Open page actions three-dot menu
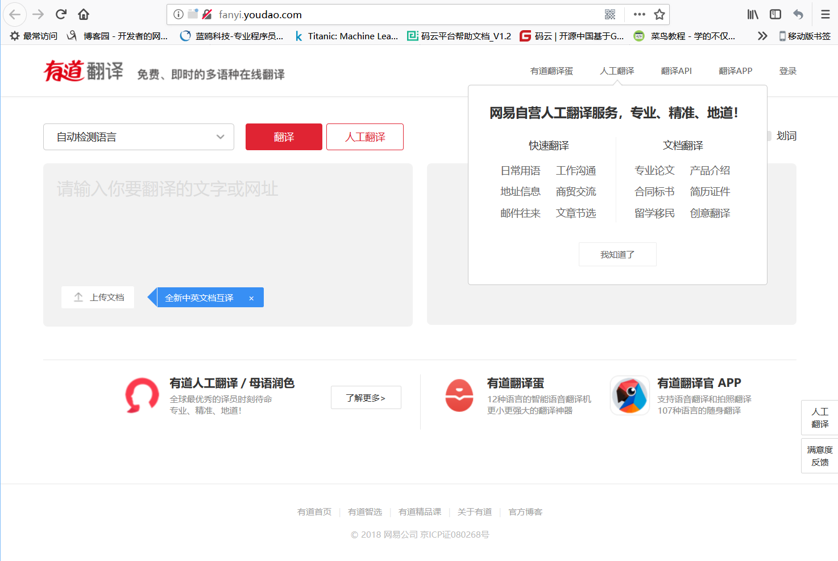Image resolution: width=838 pixels, height=561 pixels. 639,14
